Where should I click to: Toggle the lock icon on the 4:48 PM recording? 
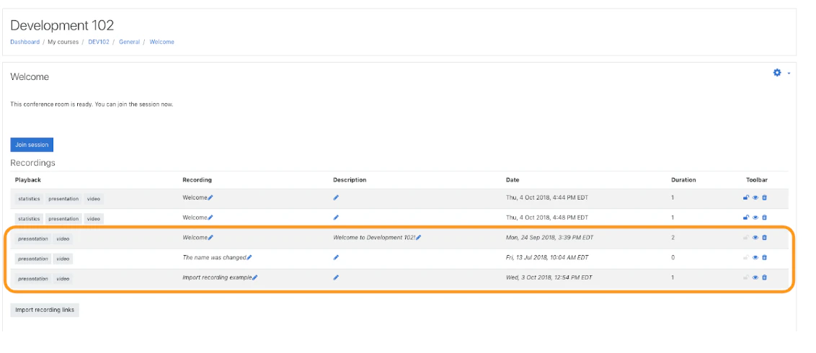[746, 218]
